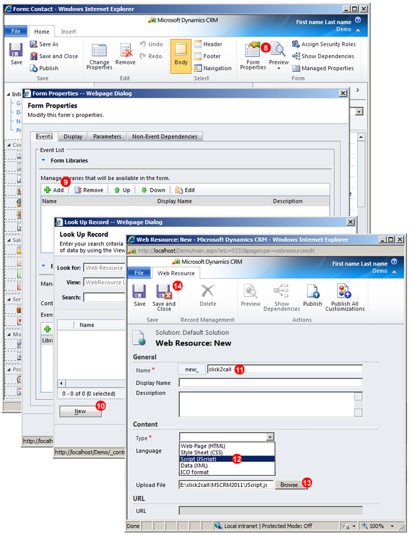Open the Insert ribbon tab

click(69, 31)
